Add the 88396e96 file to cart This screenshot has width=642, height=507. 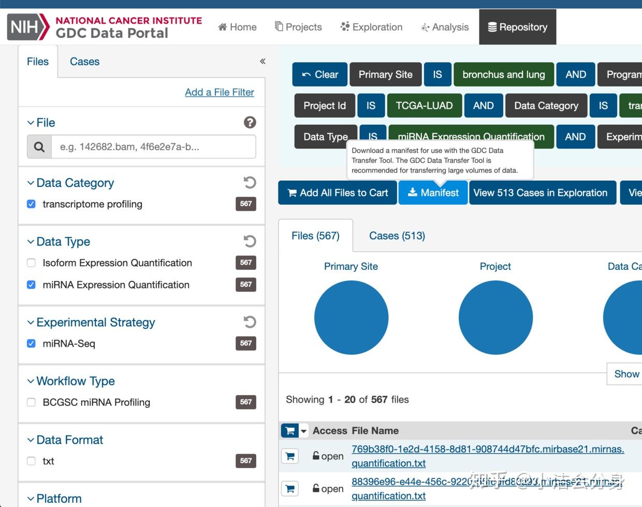(x=290, y=488)
